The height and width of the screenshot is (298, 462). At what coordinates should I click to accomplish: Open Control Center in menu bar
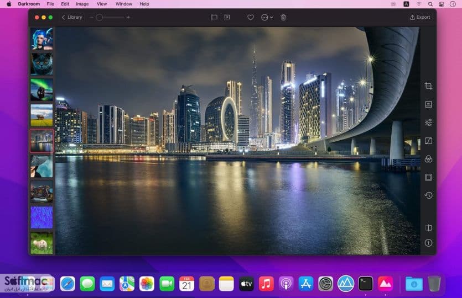[442, 4]
